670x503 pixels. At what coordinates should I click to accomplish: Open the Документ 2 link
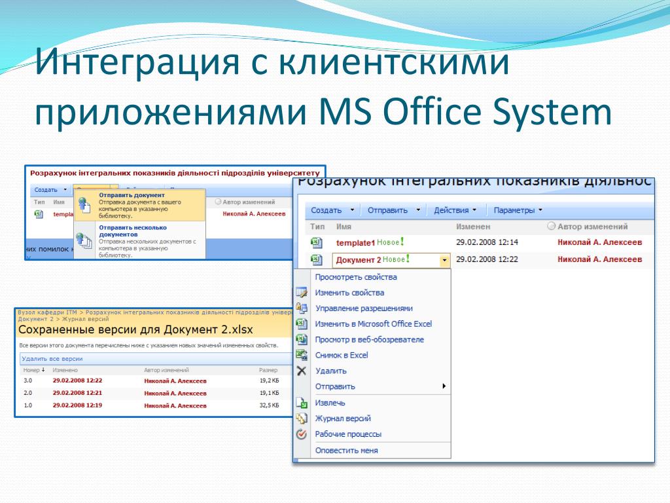358,259
